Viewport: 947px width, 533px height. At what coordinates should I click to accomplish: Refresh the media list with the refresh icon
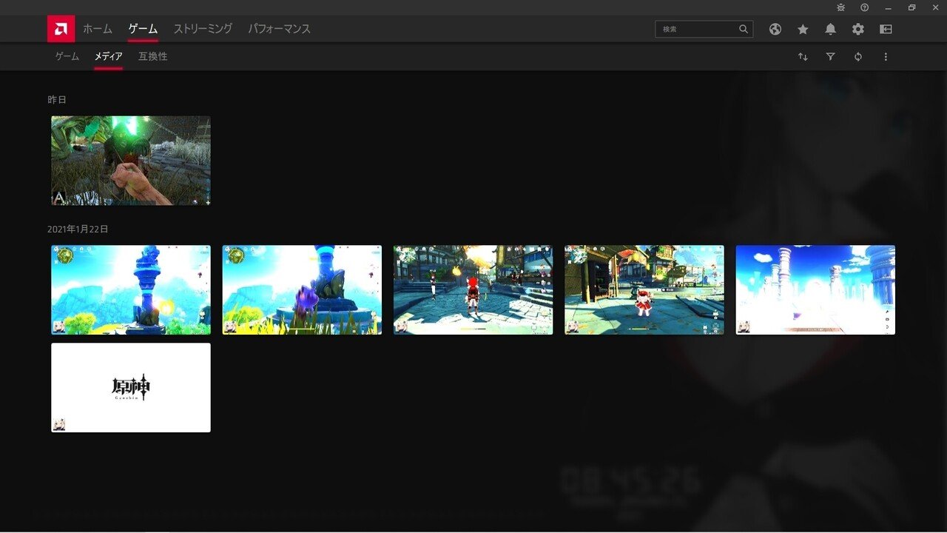point(858,56)
